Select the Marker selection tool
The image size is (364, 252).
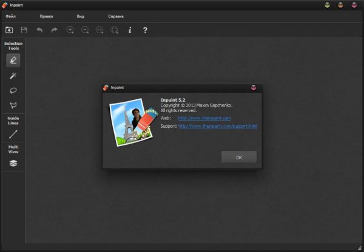13,61
